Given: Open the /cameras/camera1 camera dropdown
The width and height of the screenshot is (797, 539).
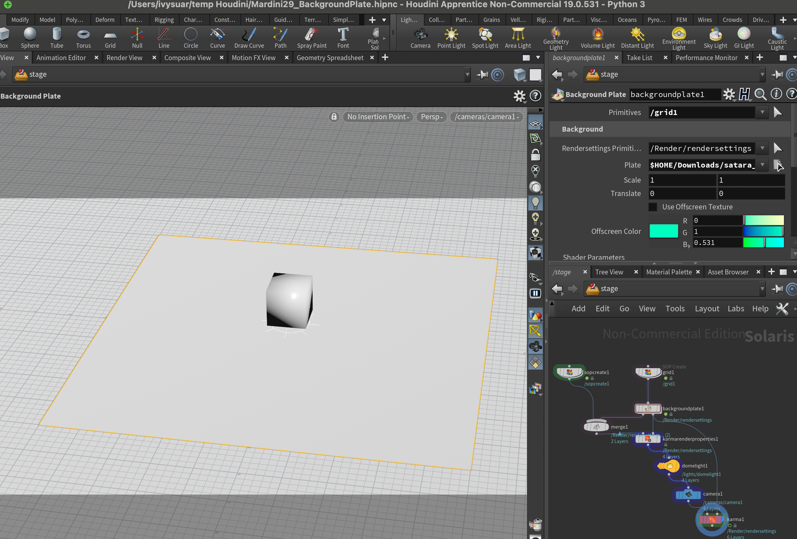Looking at the screenshot, I should [x=486, y=117].
